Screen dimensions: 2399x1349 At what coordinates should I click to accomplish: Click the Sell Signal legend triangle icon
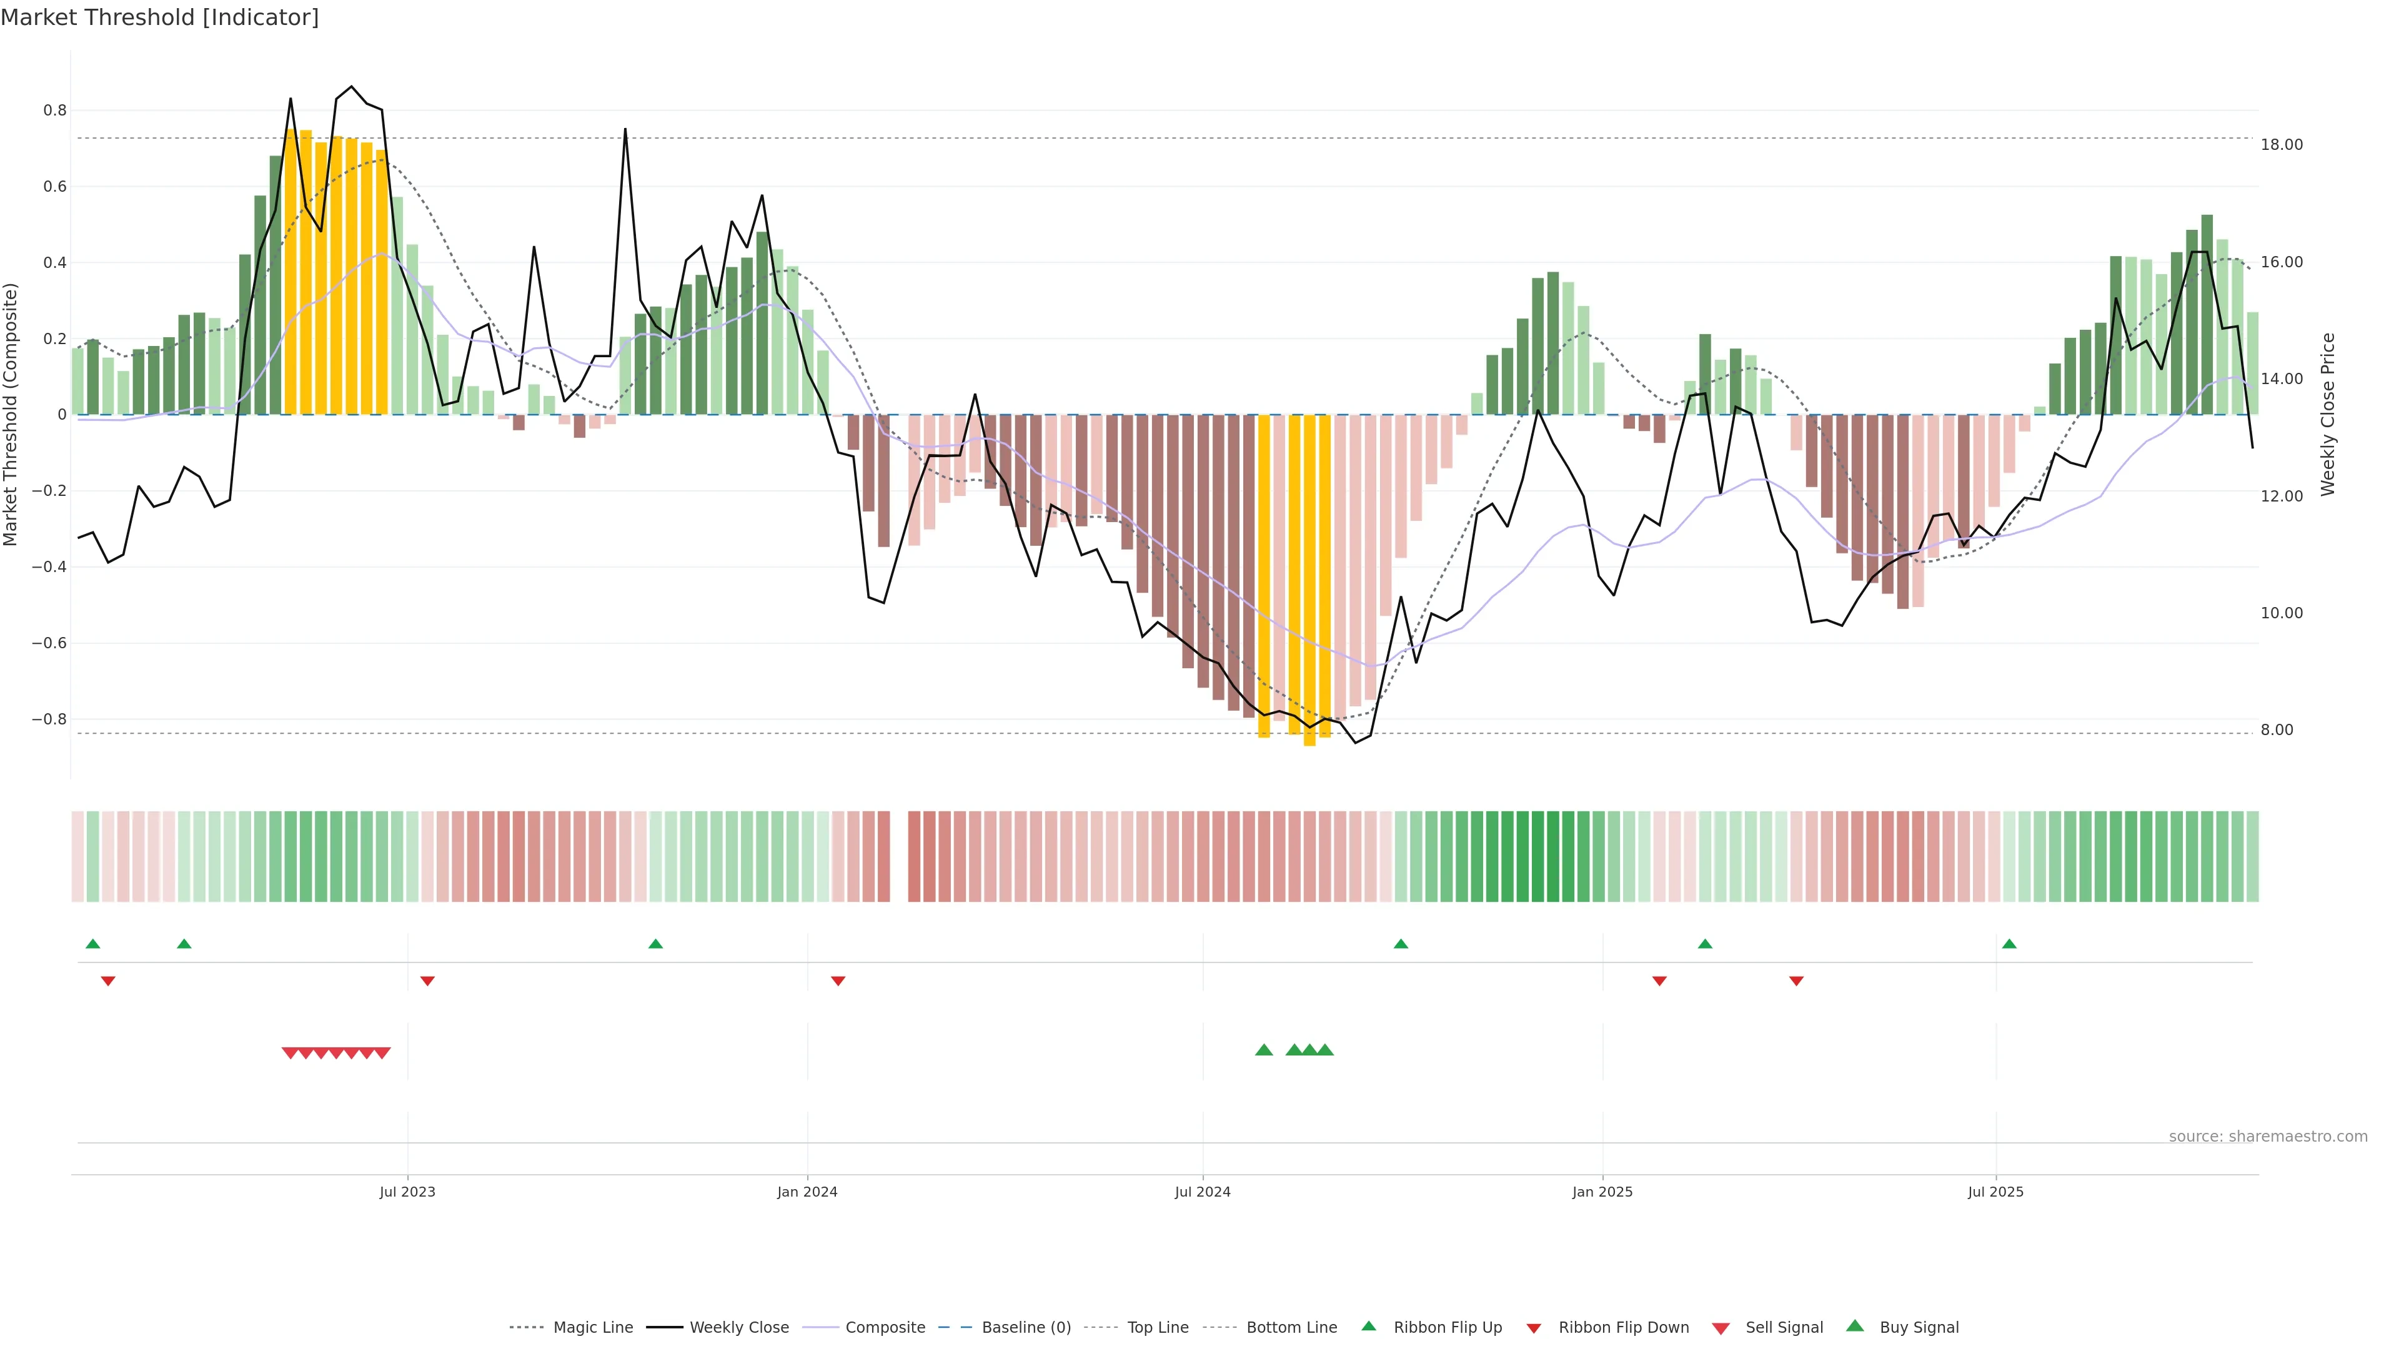coord(1721,1328)
